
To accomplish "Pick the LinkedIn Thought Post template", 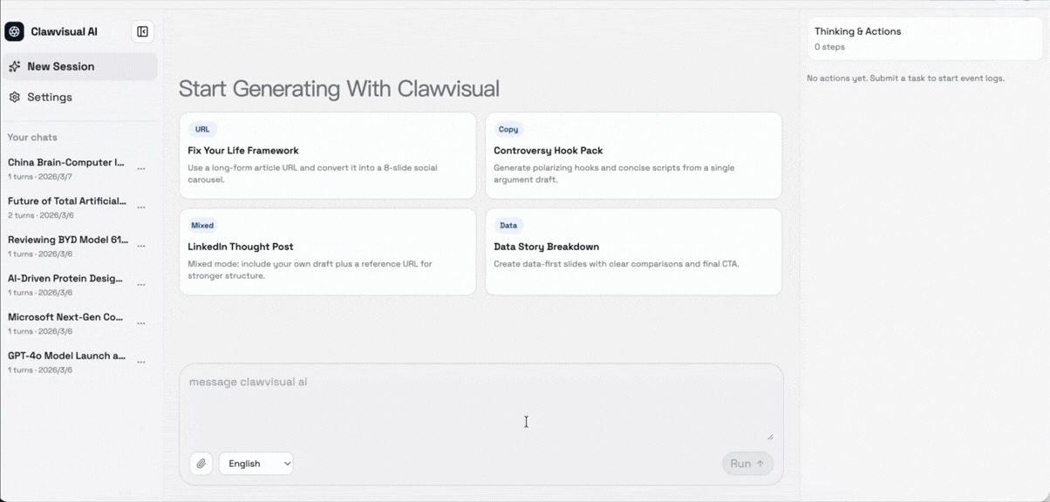I will coord(327,251).
